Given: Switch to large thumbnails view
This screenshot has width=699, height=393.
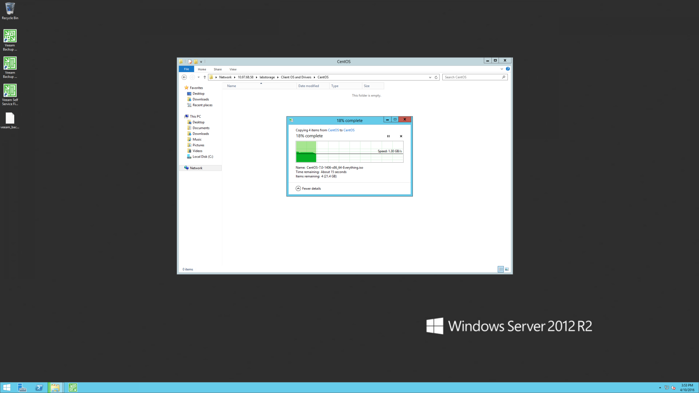Looking at the screenshot, I should (507, 269).
